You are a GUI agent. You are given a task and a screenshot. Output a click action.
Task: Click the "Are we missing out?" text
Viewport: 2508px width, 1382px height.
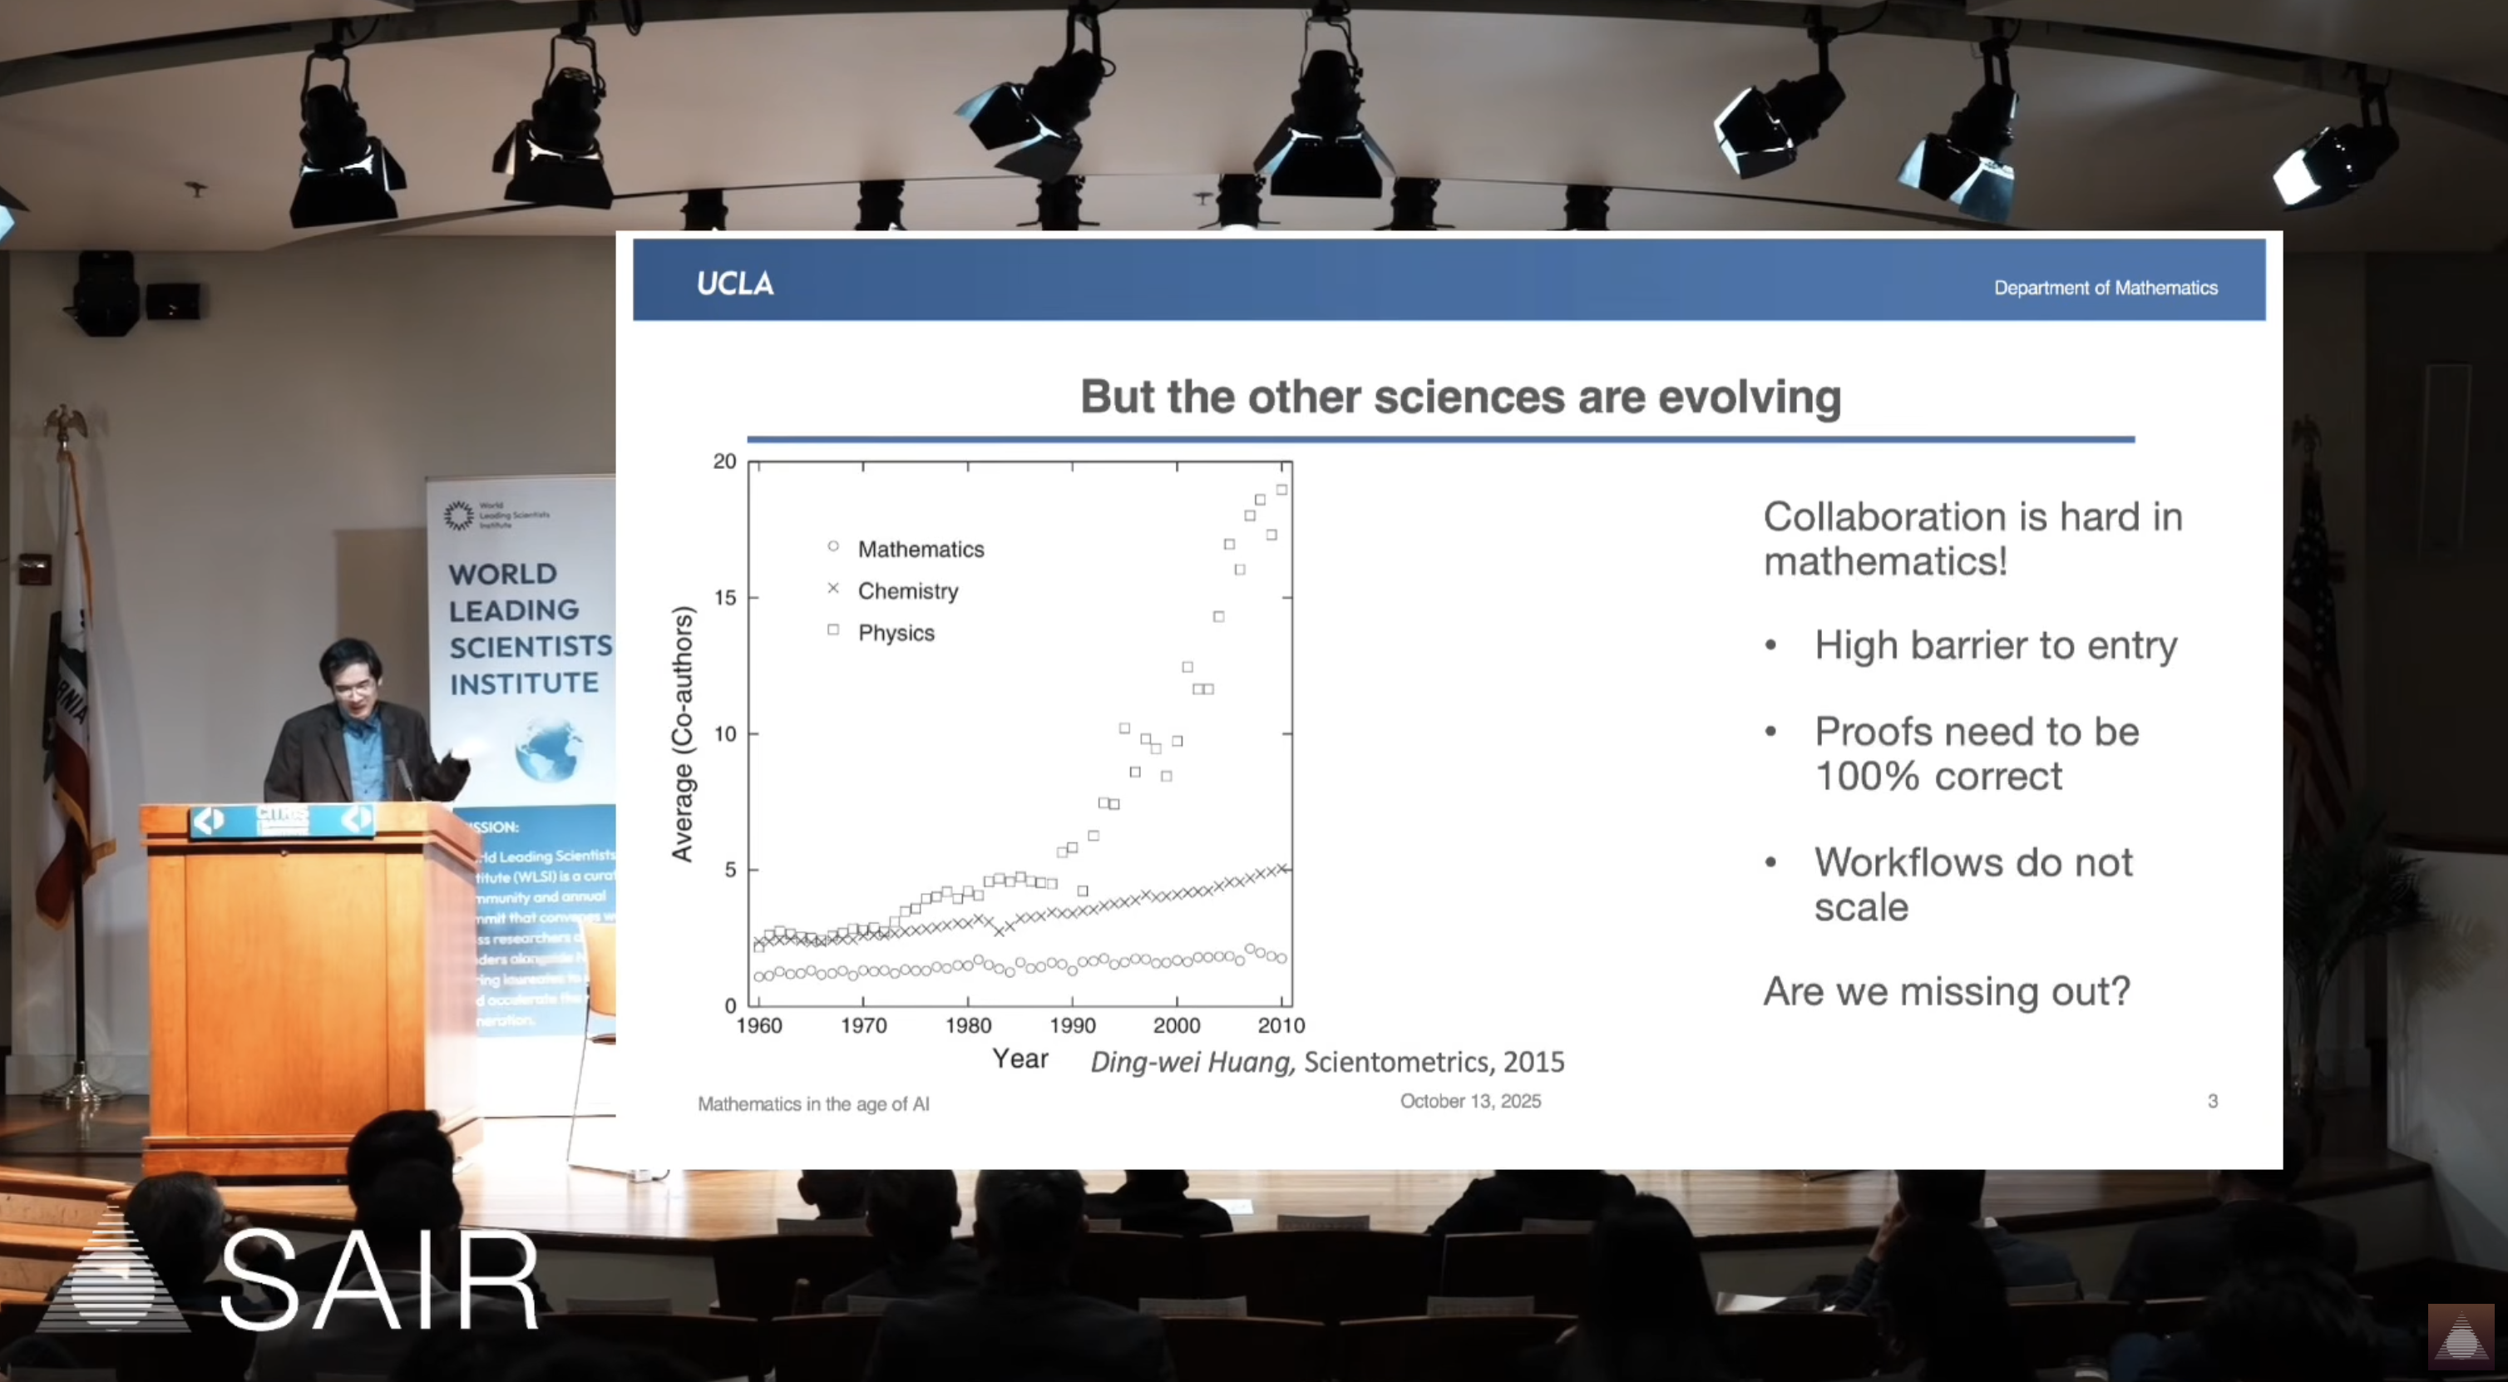1946,992
